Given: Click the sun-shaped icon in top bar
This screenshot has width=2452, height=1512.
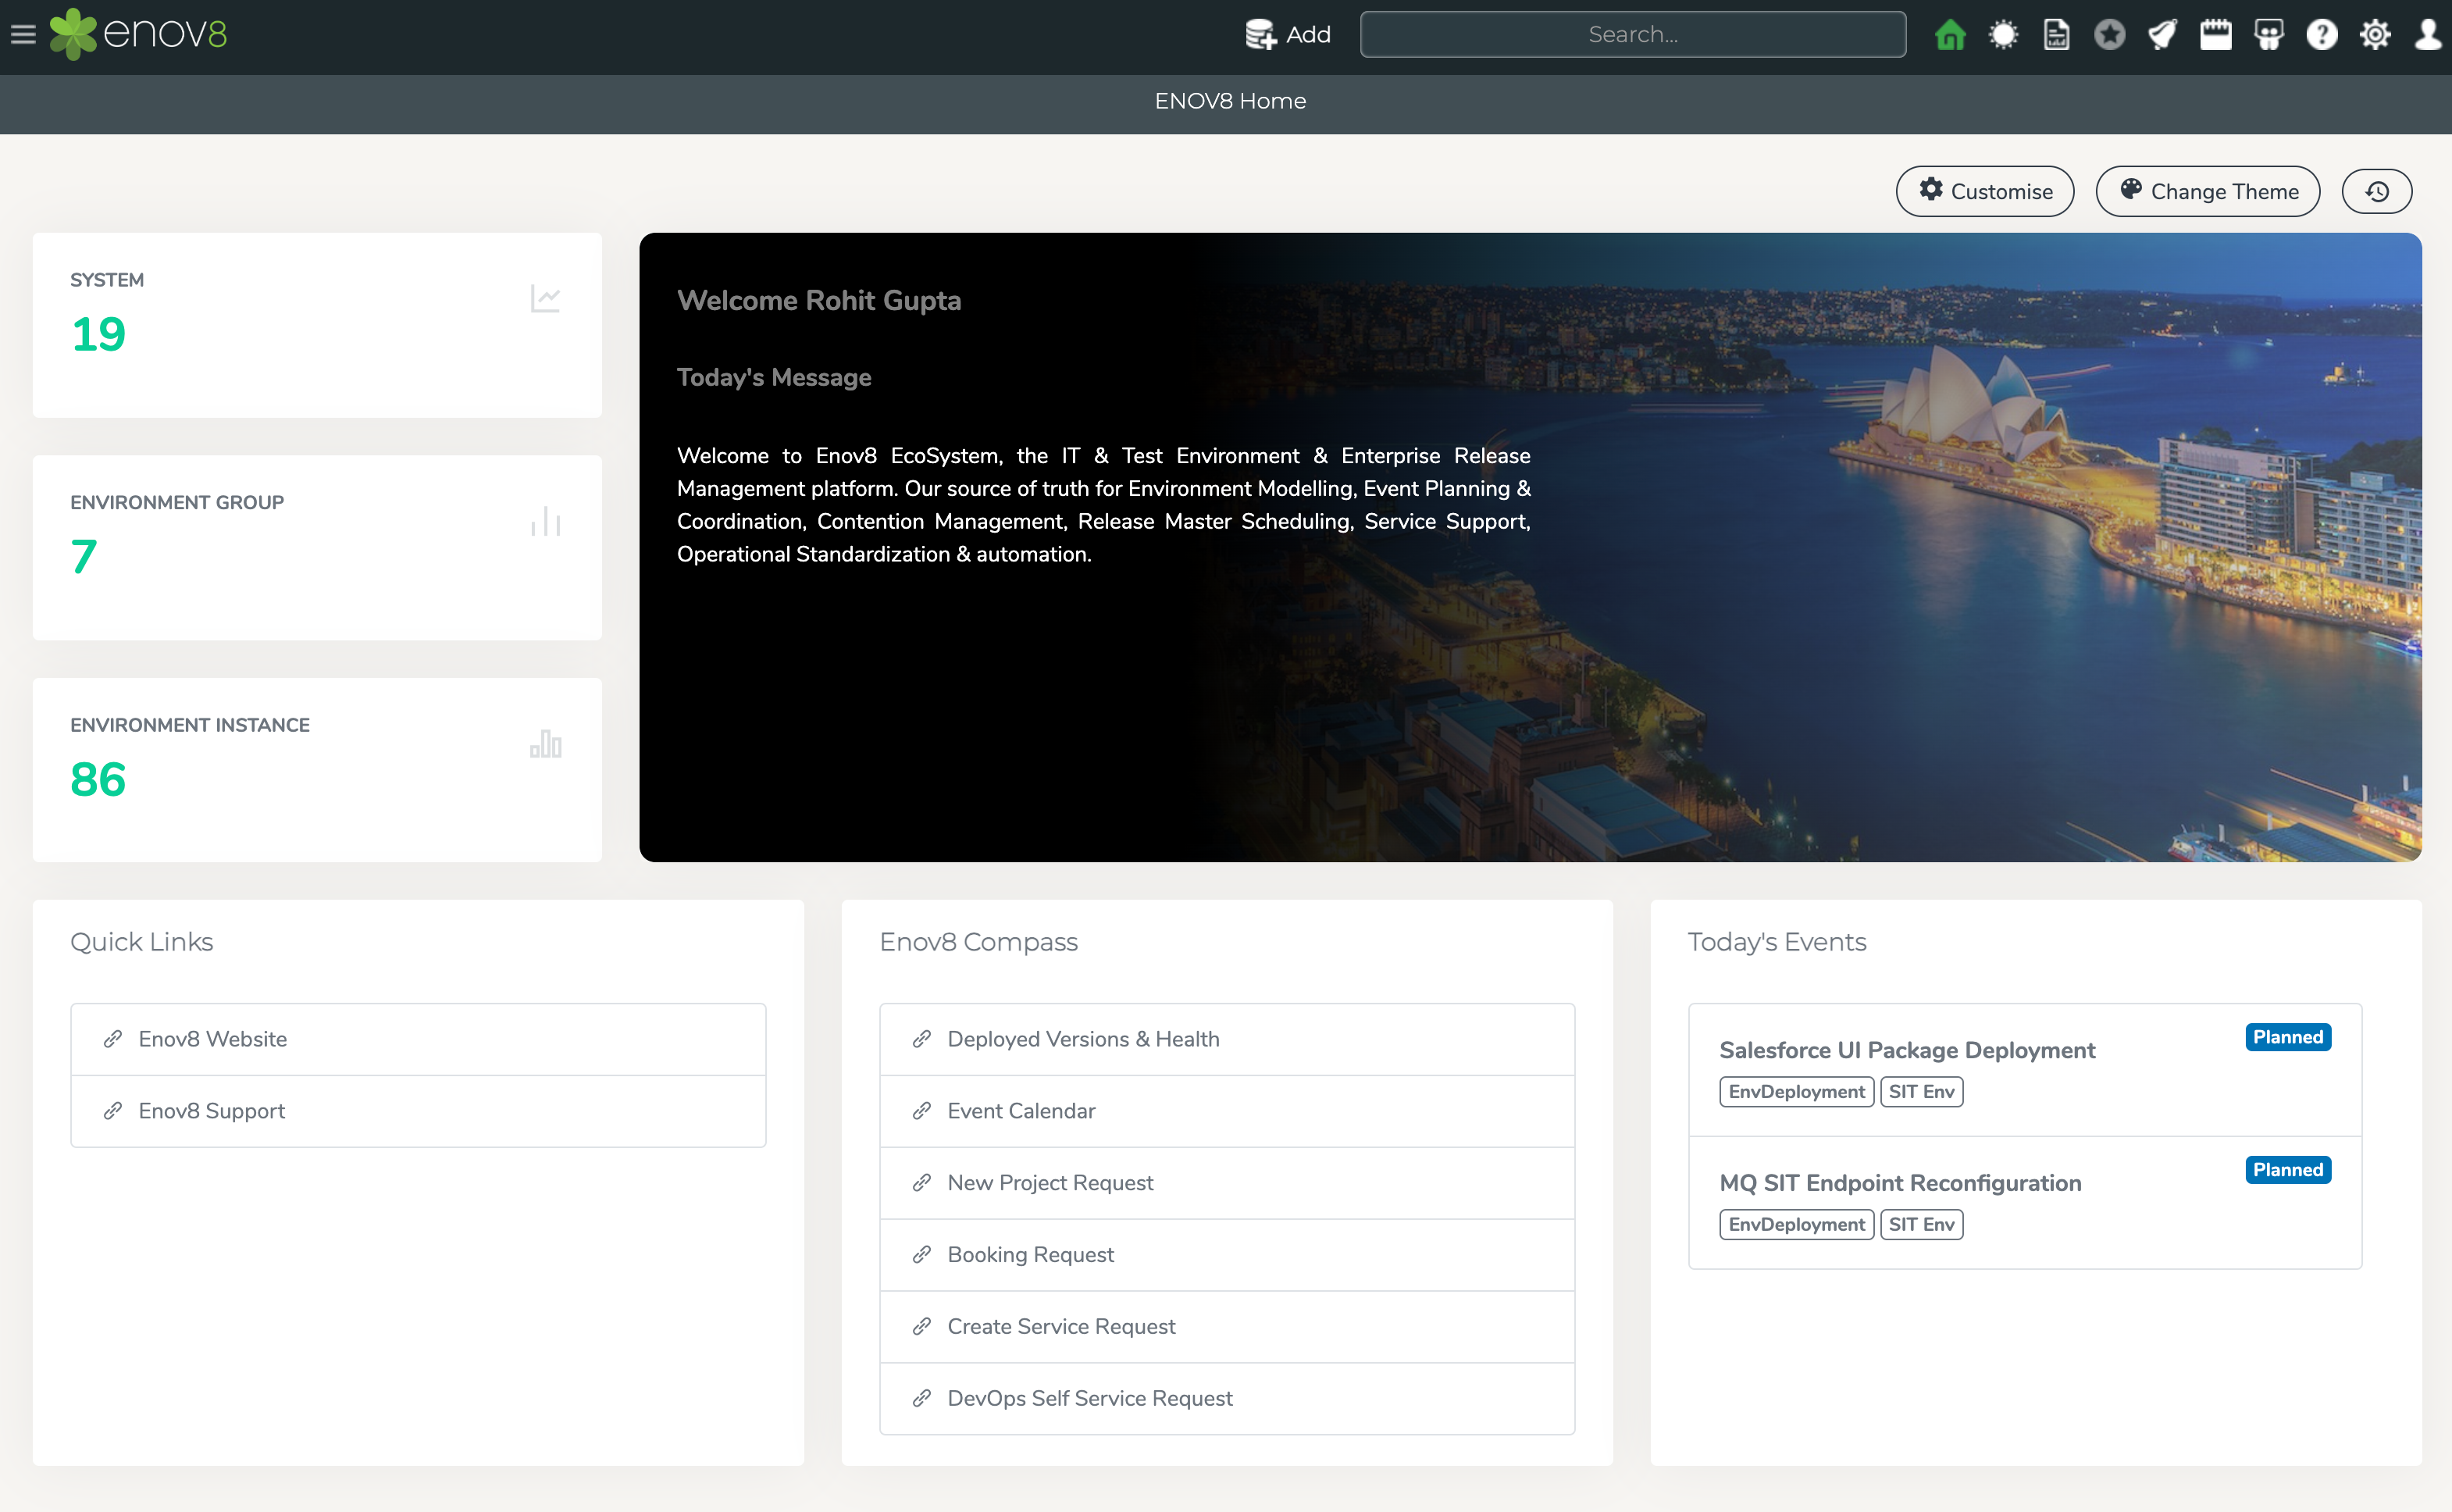Looking at the screenshot, I should [2003, 35].
